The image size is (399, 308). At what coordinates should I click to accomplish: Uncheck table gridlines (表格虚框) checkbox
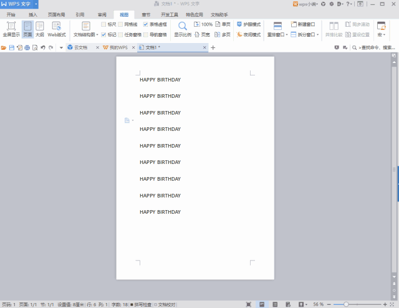pos(145,24)
